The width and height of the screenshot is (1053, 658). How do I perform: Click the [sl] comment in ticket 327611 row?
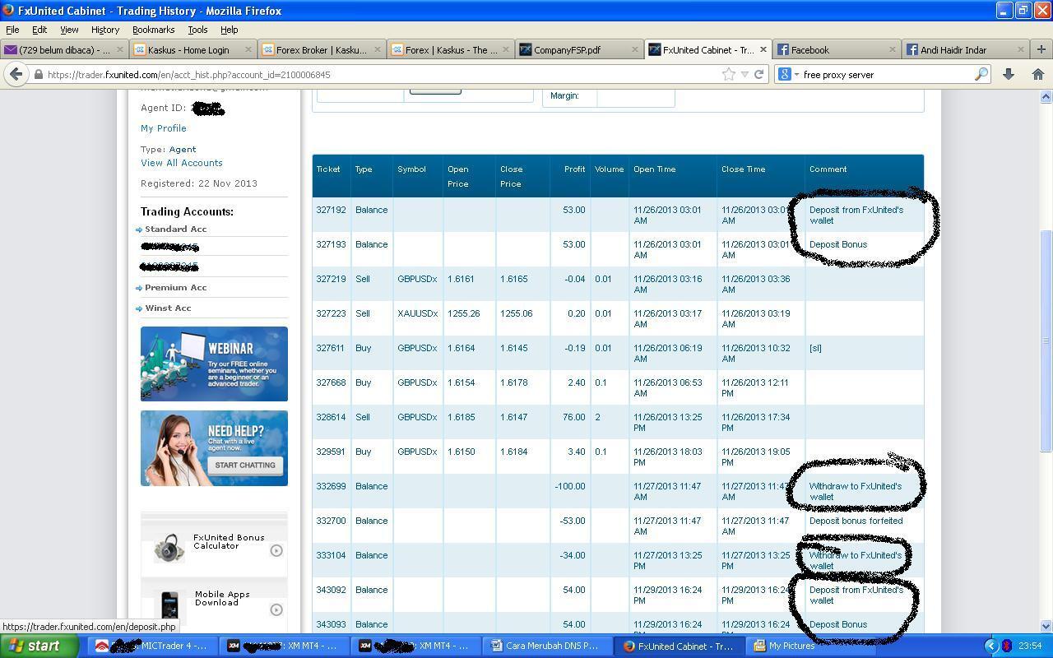(815, 348)
